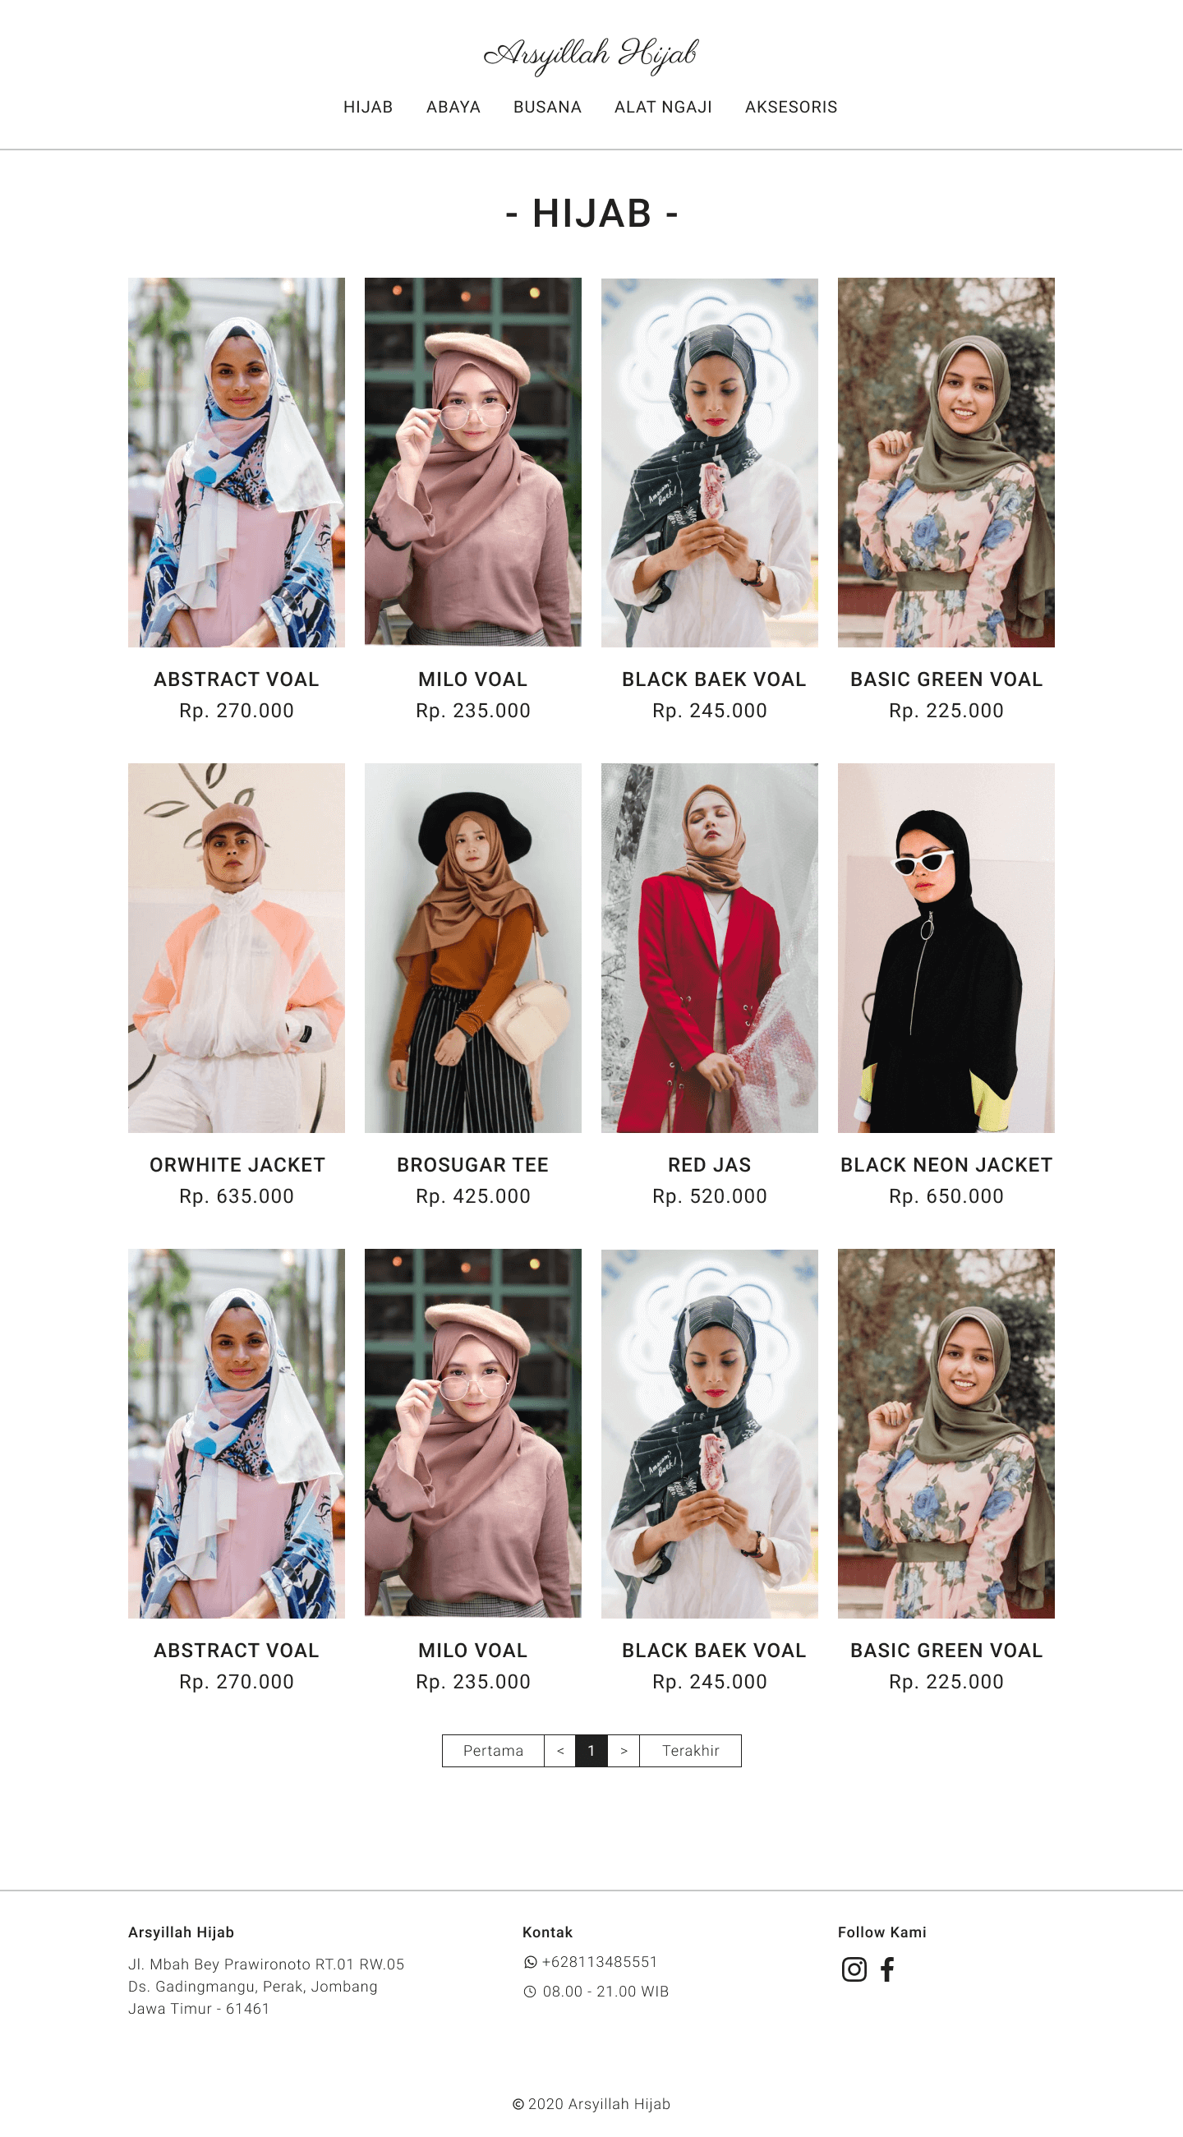
Task: Open the Facebook icon in the footer
Action: [x=886, y=1969]
